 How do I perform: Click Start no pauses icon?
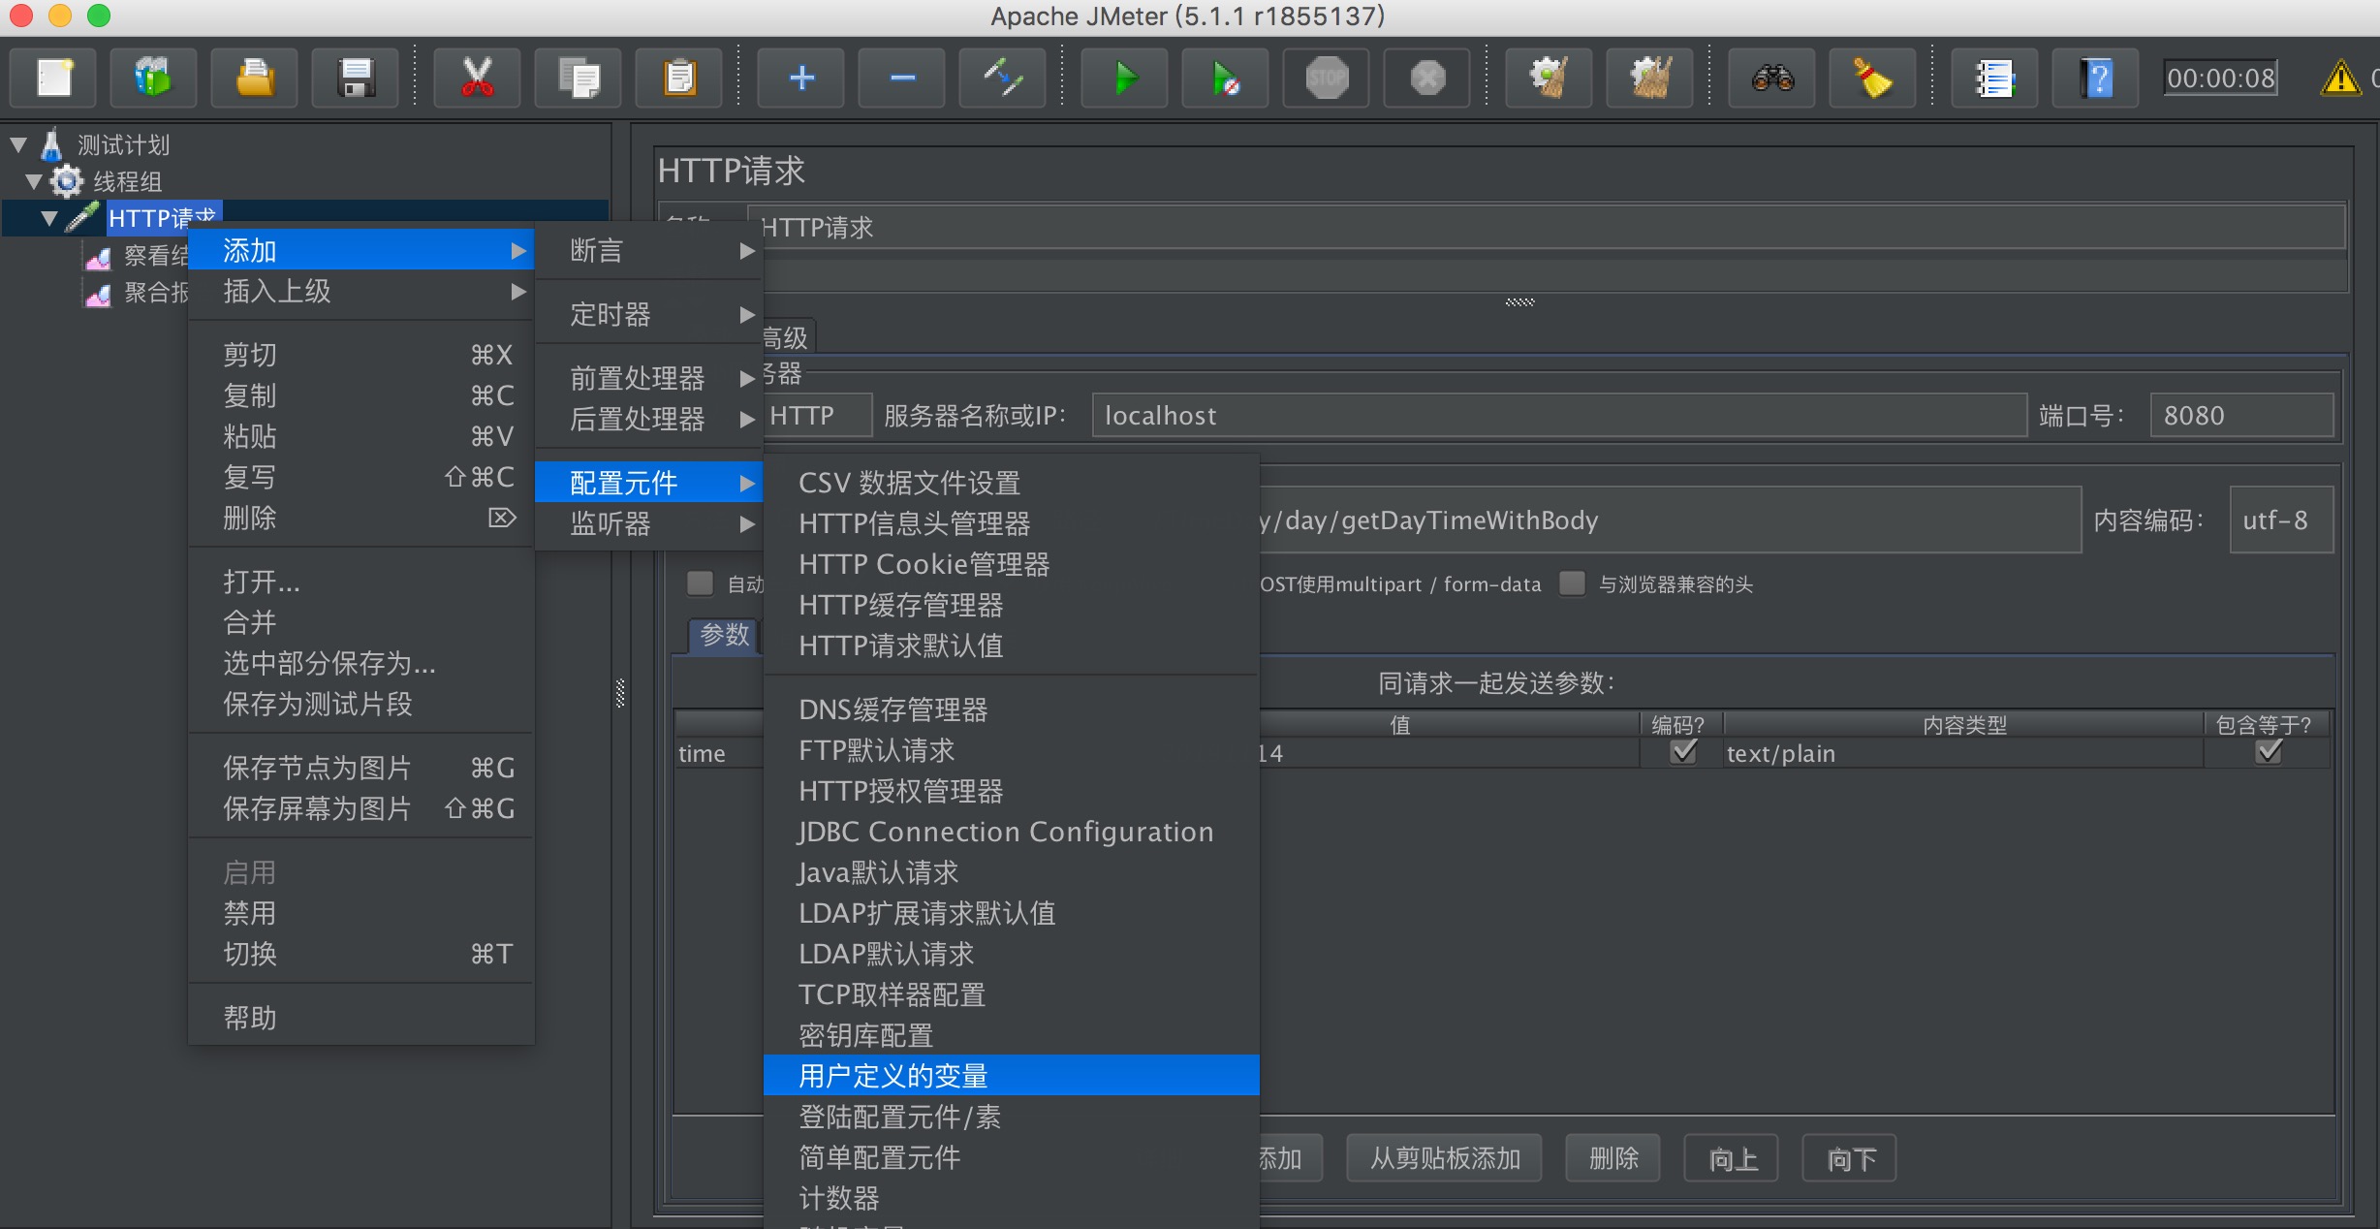(x=1226, y=78)
